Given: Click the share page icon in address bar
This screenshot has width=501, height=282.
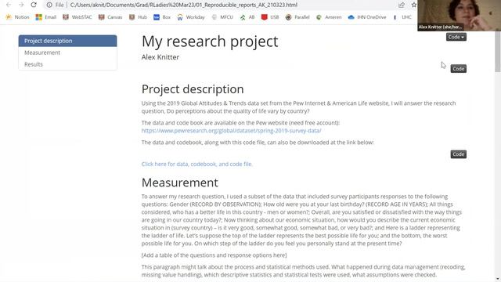Looking at the screenshot, I should (402, 5).
